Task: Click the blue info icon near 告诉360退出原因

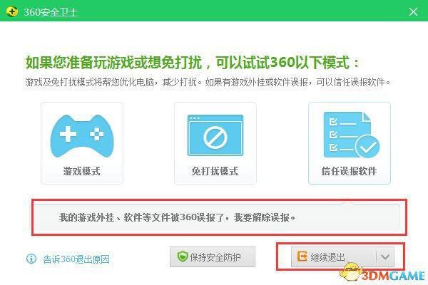Action: pos(31,259)
